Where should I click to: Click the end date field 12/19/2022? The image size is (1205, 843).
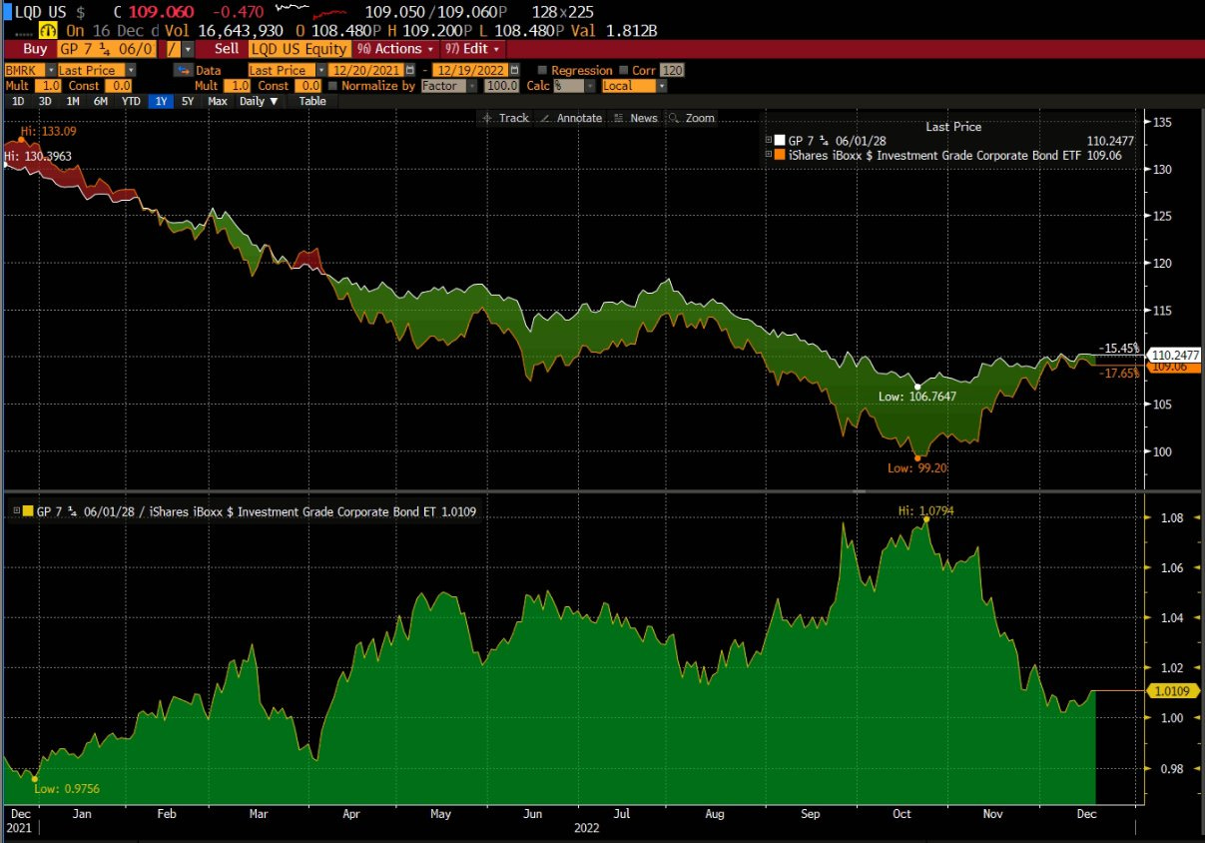click(471, 70)
